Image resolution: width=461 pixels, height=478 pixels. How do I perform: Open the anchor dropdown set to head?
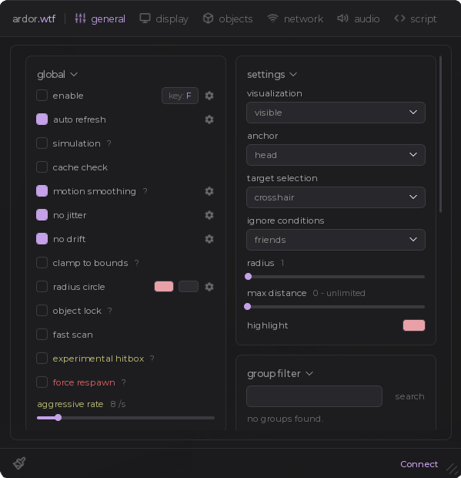pos(336,155)
